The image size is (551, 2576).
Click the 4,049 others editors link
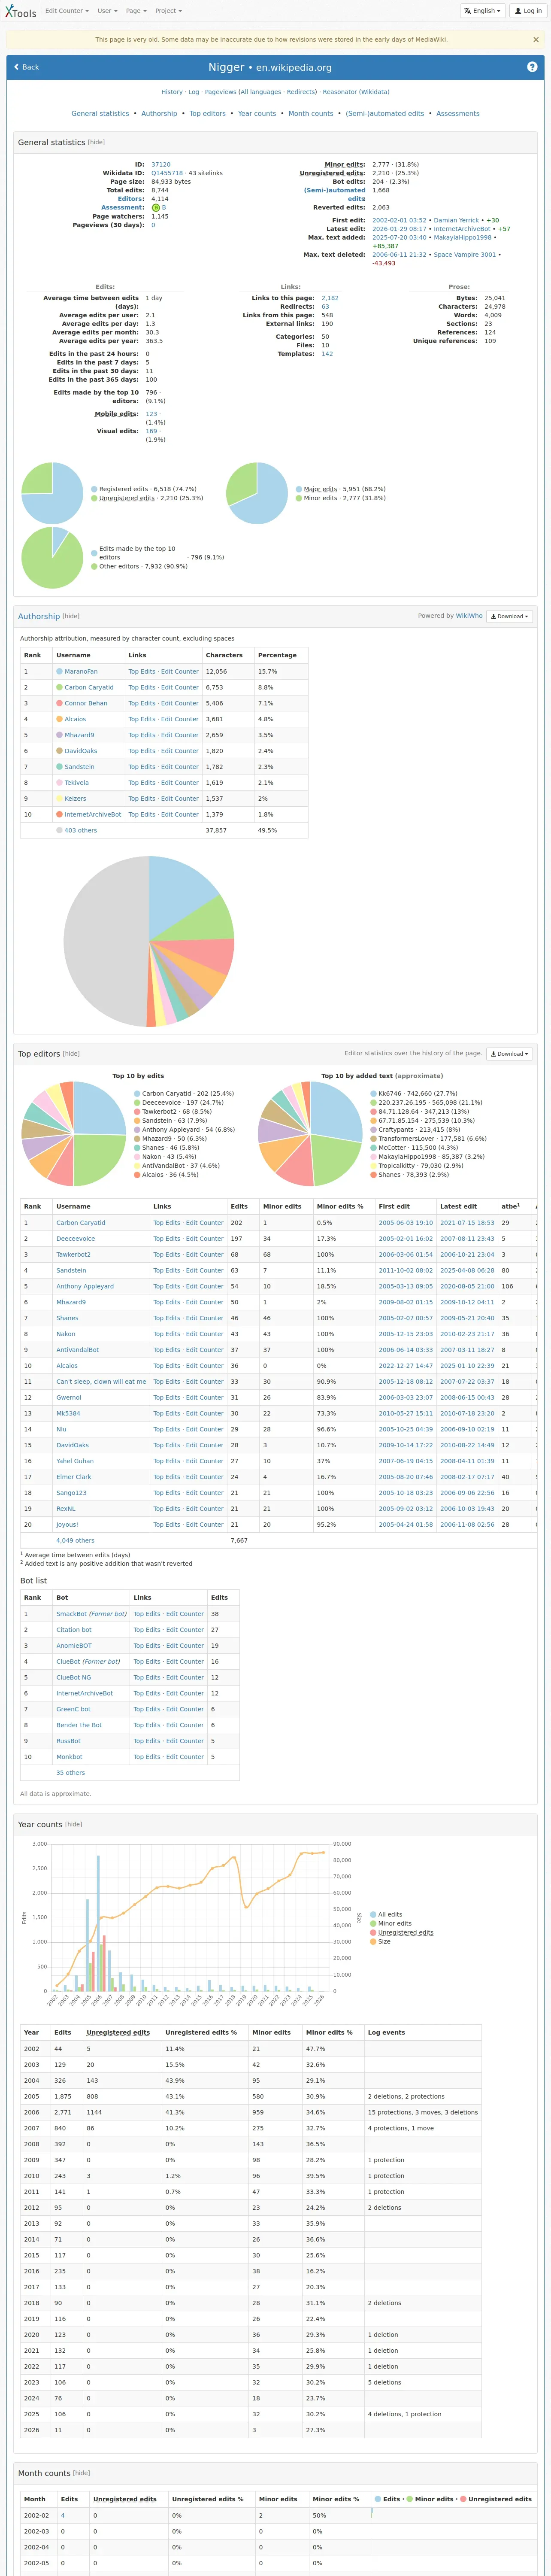tap(75, 1540)
